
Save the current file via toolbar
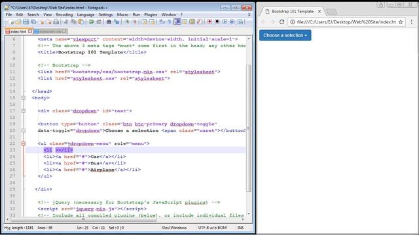[26, 22]
